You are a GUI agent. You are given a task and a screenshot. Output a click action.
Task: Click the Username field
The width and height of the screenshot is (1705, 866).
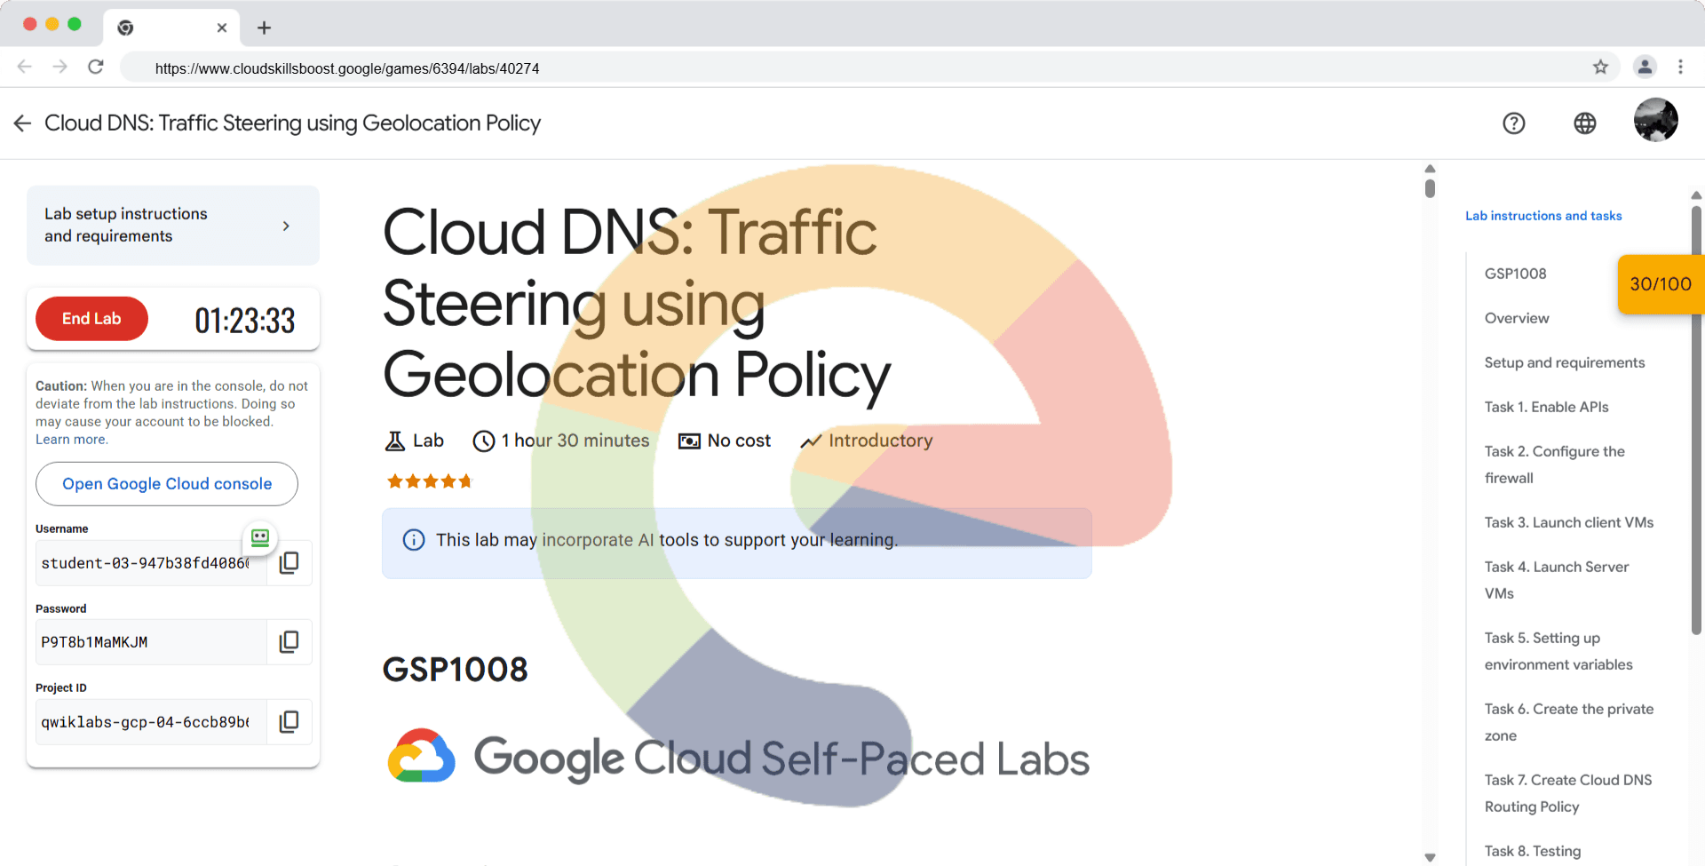click(151, 563)
